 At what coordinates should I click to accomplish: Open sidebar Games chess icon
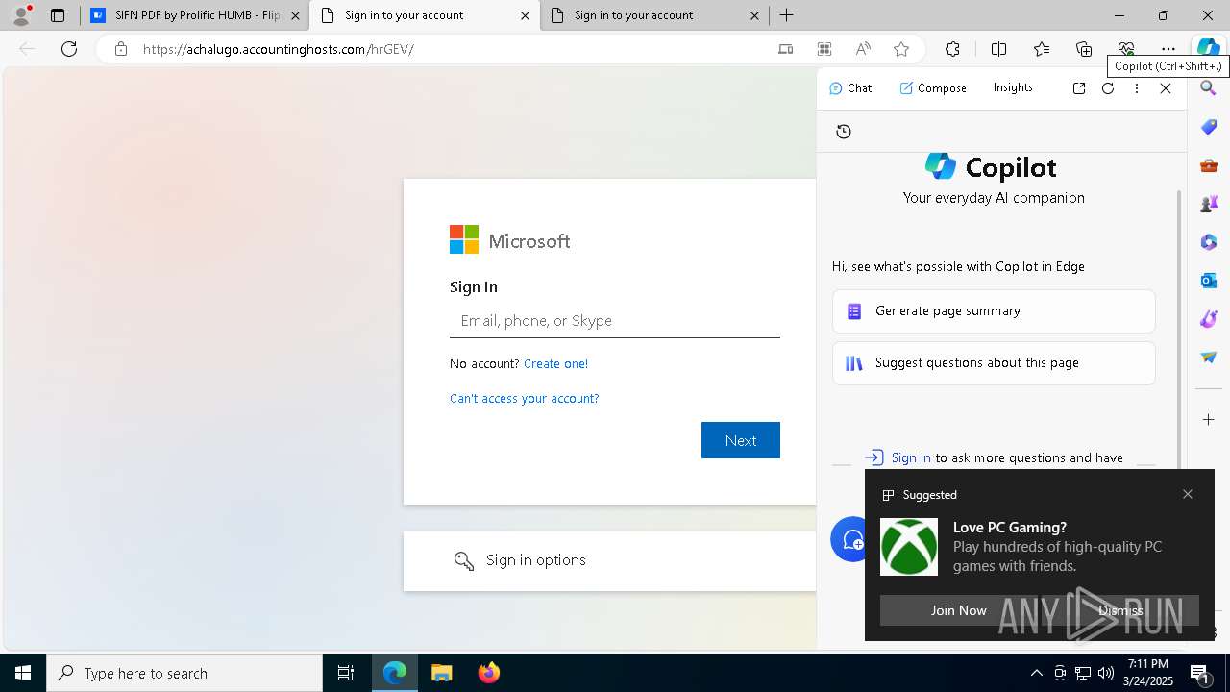coord(1209,204)
